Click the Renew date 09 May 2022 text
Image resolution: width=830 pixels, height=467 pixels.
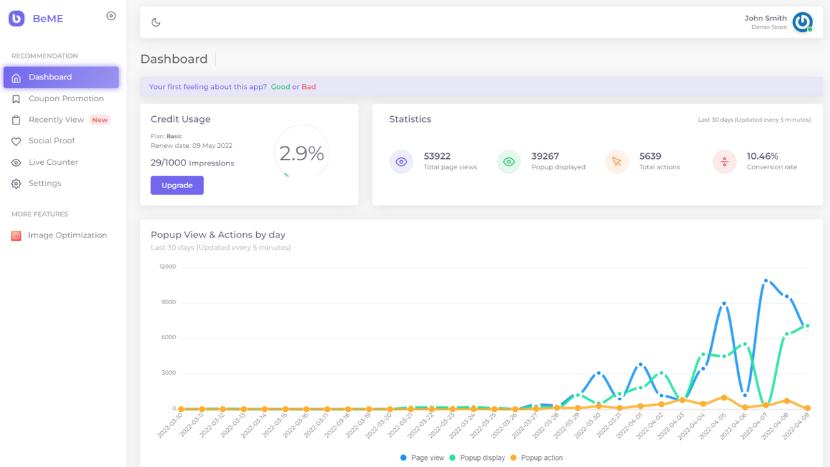[191, 146]
